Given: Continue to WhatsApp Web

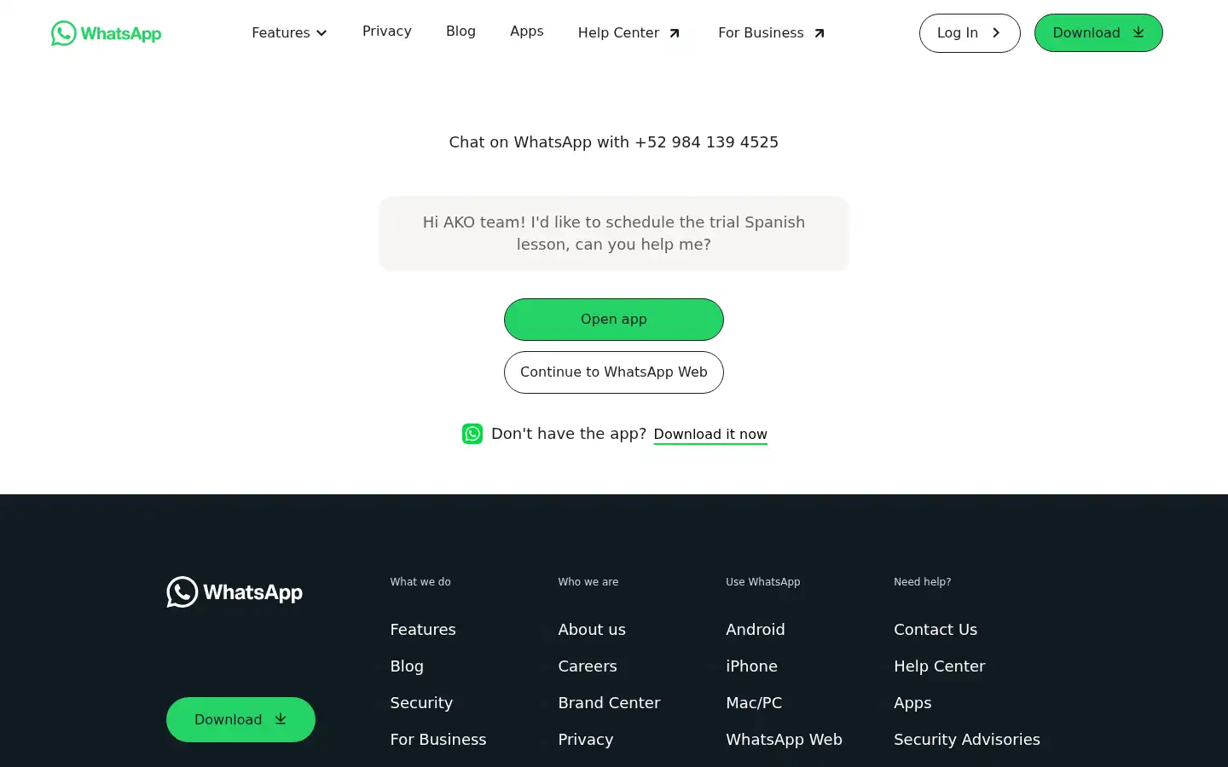Looking at the screenshot, I should point(614,372).
